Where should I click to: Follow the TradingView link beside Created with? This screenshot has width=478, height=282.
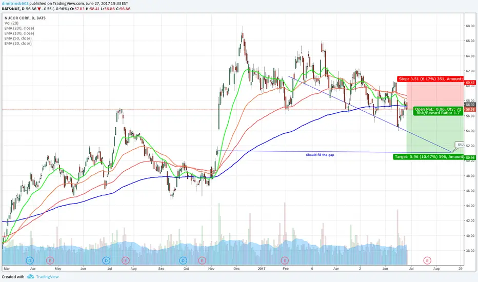point(47,277)
